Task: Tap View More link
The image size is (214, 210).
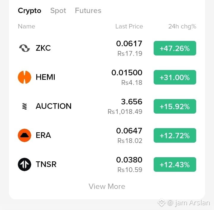Action: tap(107, 186)
